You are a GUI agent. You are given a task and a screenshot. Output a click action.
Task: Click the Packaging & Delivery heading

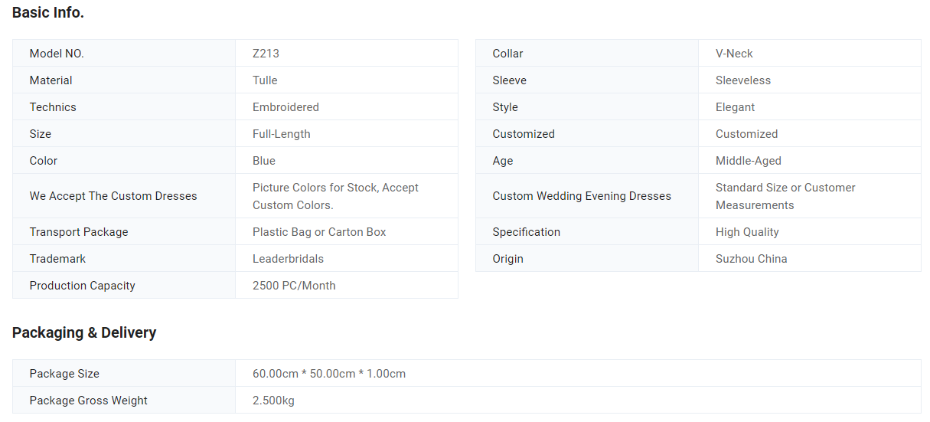[x=84, y=333]
